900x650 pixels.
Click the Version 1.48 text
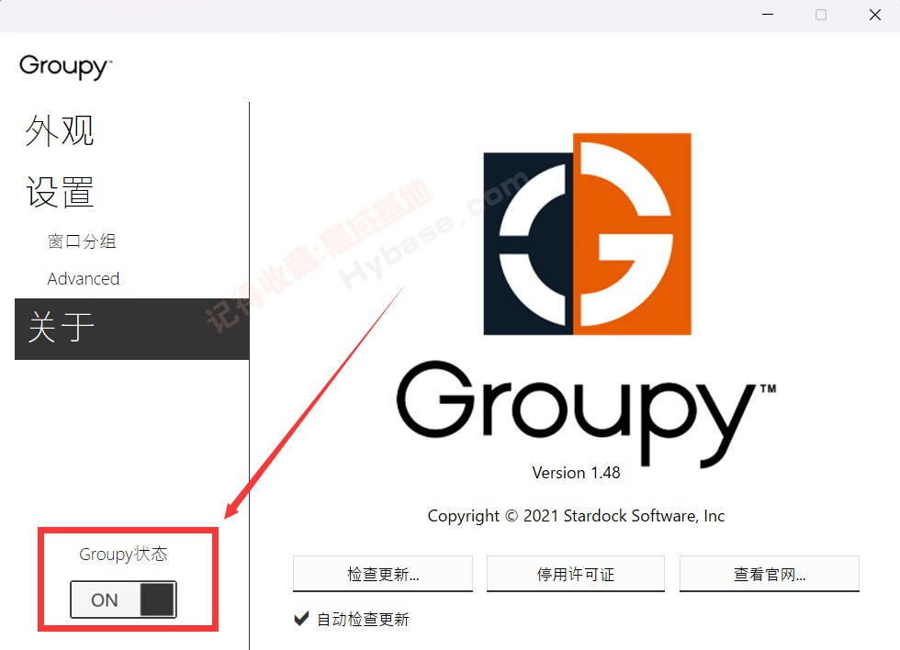pyautogui.click(x=576, y=473)
